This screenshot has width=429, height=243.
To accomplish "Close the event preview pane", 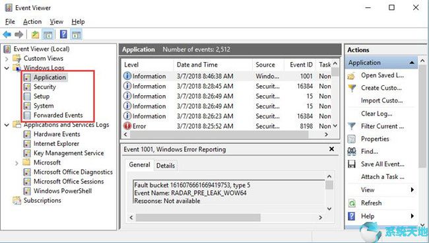I will click(331, 149).
